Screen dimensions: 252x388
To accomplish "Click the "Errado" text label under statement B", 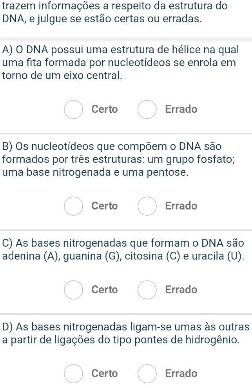I will point(181,206).
